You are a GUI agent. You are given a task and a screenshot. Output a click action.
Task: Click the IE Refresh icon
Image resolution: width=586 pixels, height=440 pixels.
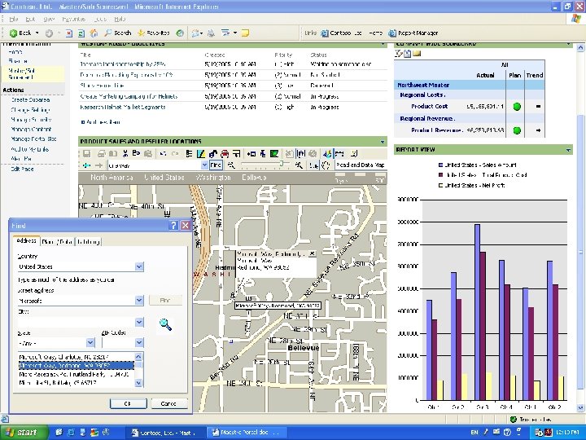tap(81, 33)
